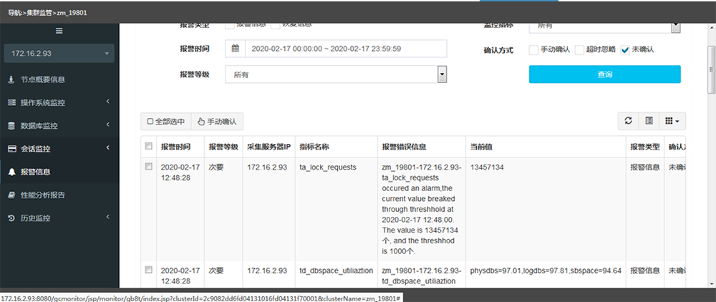The width and height of the screenshot is (716, 302).
Task: Open the node IP 172.16.2.93 dropdown
Action: click(59, 54)
